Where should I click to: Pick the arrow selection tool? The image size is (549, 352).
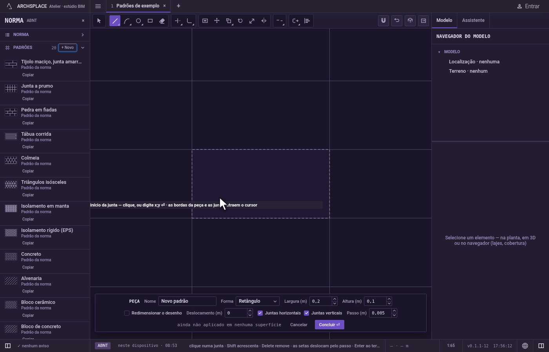point(99,21)
